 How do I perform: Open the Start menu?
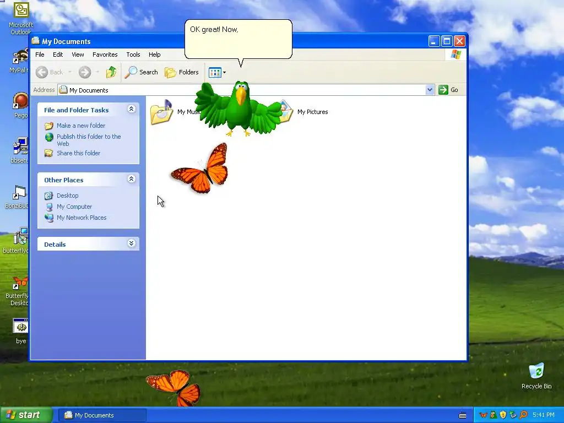(26, 415)
